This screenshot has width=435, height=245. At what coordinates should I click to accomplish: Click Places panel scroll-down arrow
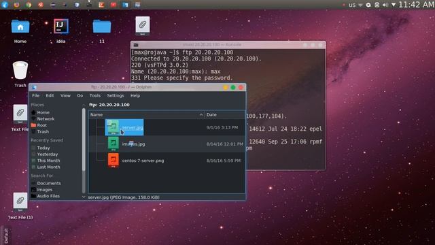[84, 197]
